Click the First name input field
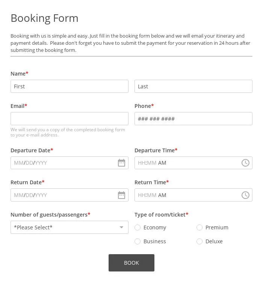Viewport: 263px width, 282px height. pos(70,86)
